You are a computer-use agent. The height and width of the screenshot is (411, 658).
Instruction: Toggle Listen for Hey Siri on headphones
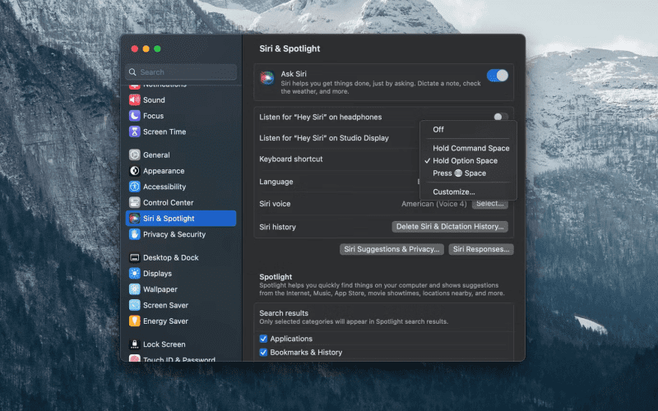click(501, 117)
